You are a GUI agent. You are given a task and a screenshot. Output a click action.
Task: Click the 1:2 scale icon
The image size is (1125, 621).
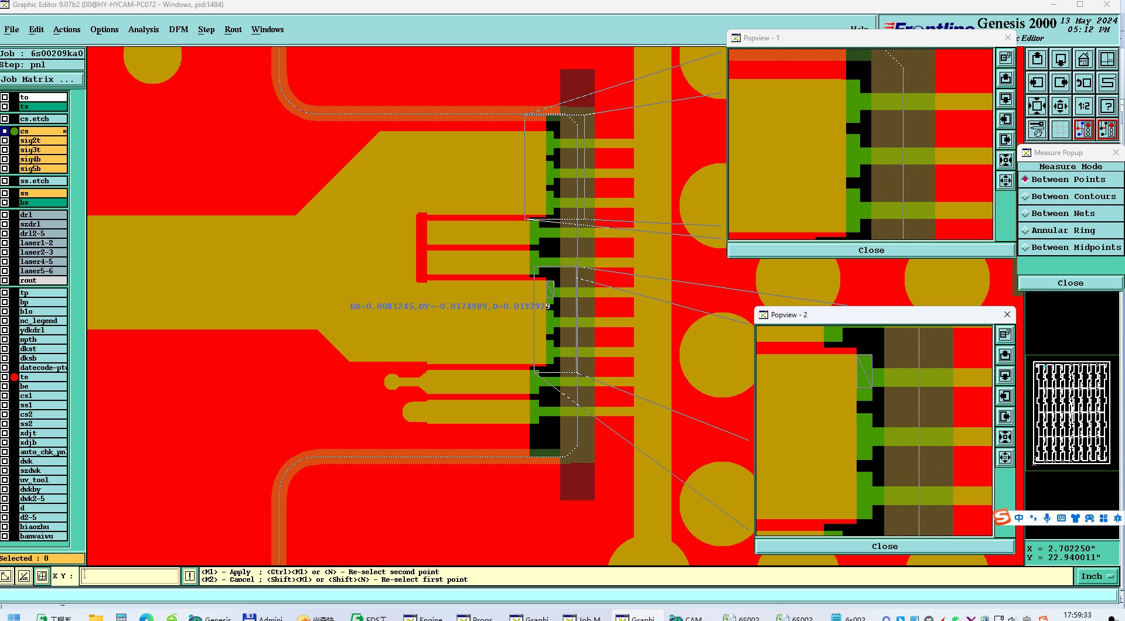click(1084, 106)
